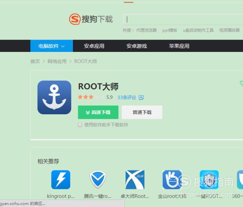Image resolution: width=243 pixels, height=207 pixels.
Task: Open the 电脑软件 tab
Action: pyautogui.click(x=52, y=46)
